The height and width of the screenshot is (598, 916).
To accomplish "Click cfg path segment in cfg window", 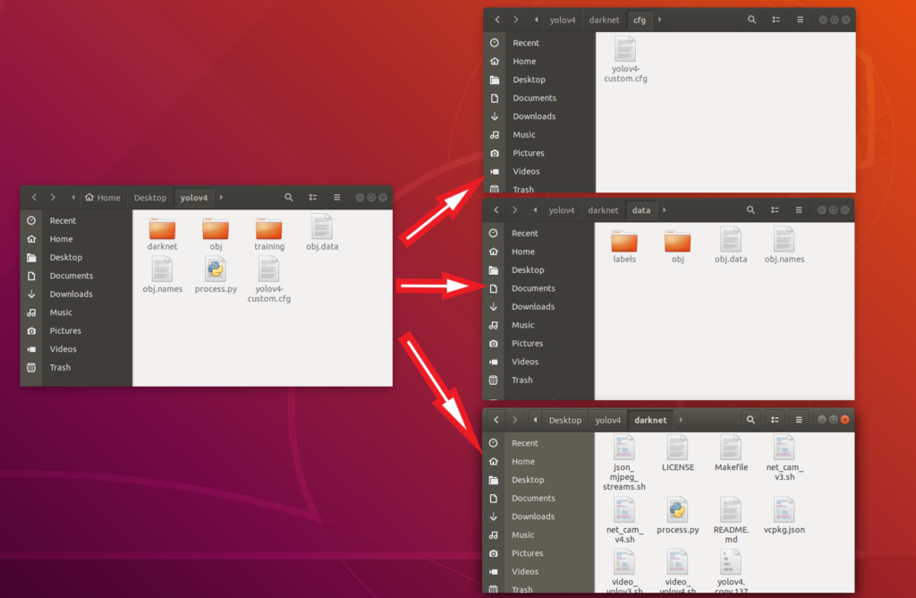I will click(x=640, y=20).
